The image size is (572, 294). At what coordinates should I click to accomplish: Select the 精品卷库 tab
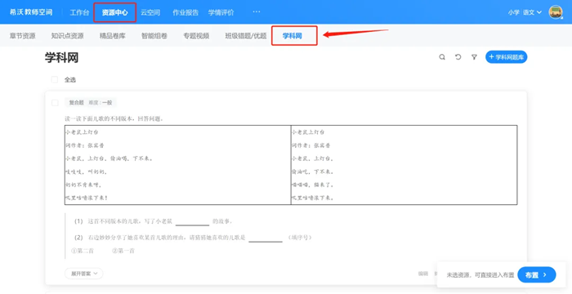pos(113,36)
